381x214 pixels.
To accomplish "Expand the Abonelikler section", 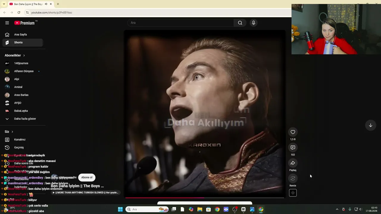I will click(x=15, y=55).
